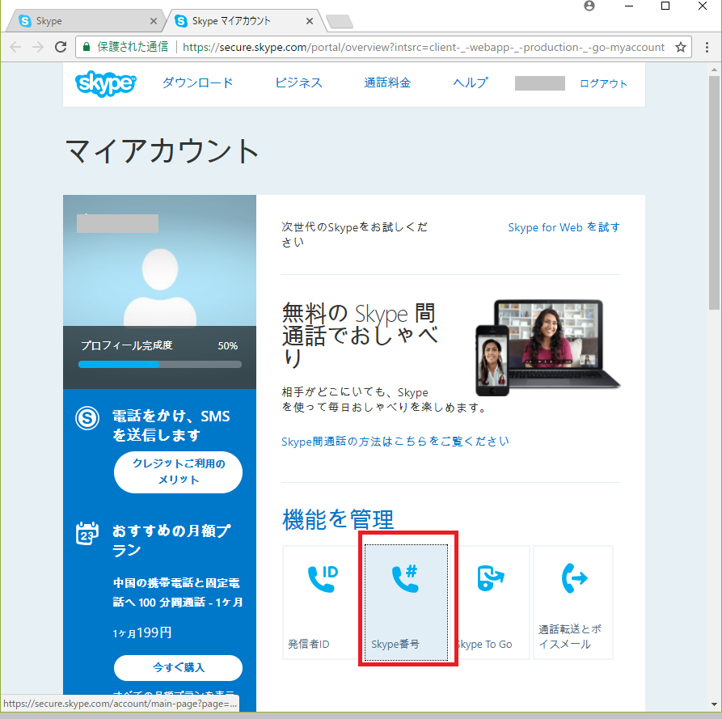
Task: Bookmark page using star icon
Action: tap(681, 47)
